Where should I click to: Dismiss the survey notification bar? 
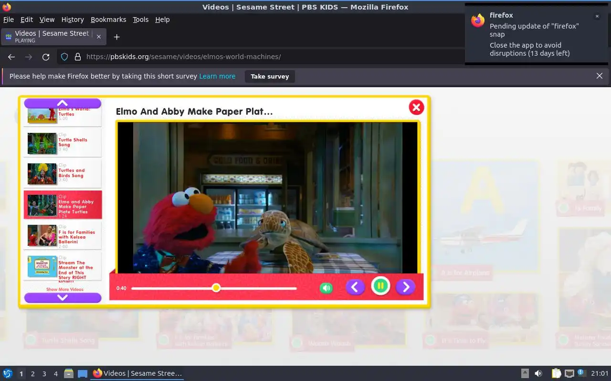[600, 76]
